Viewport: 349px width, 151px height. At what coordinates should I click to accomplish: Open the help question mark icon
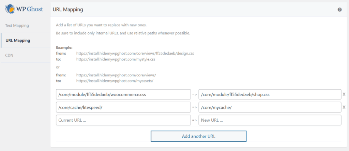(x=339, y=10)
